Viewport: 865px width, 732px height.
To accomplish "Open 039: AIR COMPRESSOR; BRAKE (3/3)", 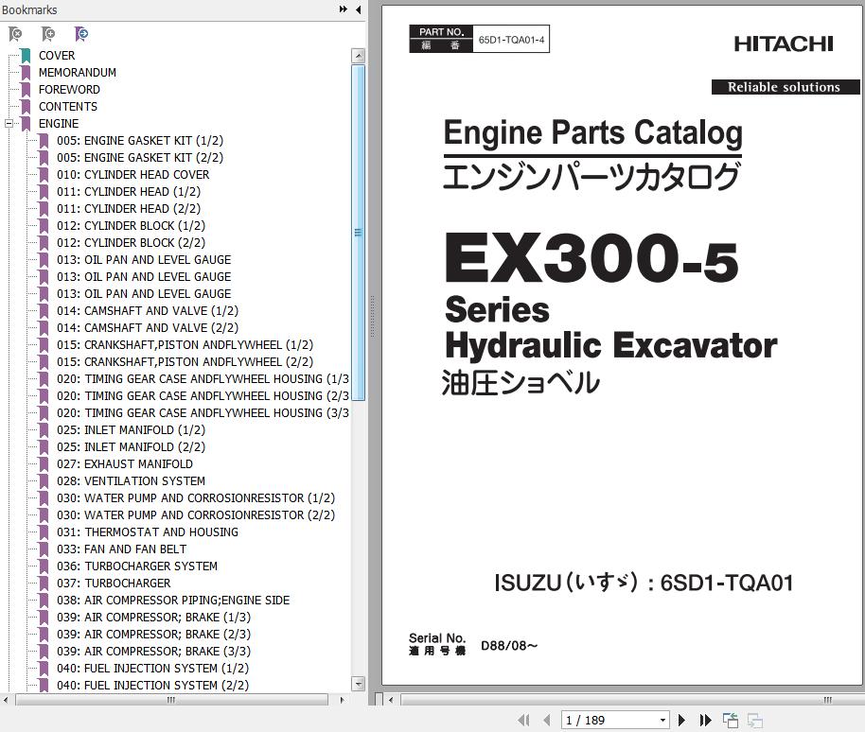I will point(153,652).
